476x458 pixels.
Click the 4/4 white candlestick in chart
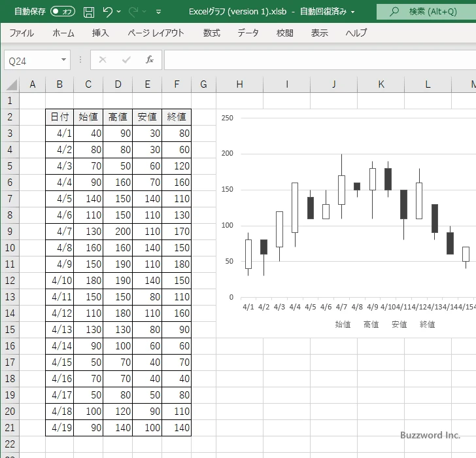[x=295, y=208]
